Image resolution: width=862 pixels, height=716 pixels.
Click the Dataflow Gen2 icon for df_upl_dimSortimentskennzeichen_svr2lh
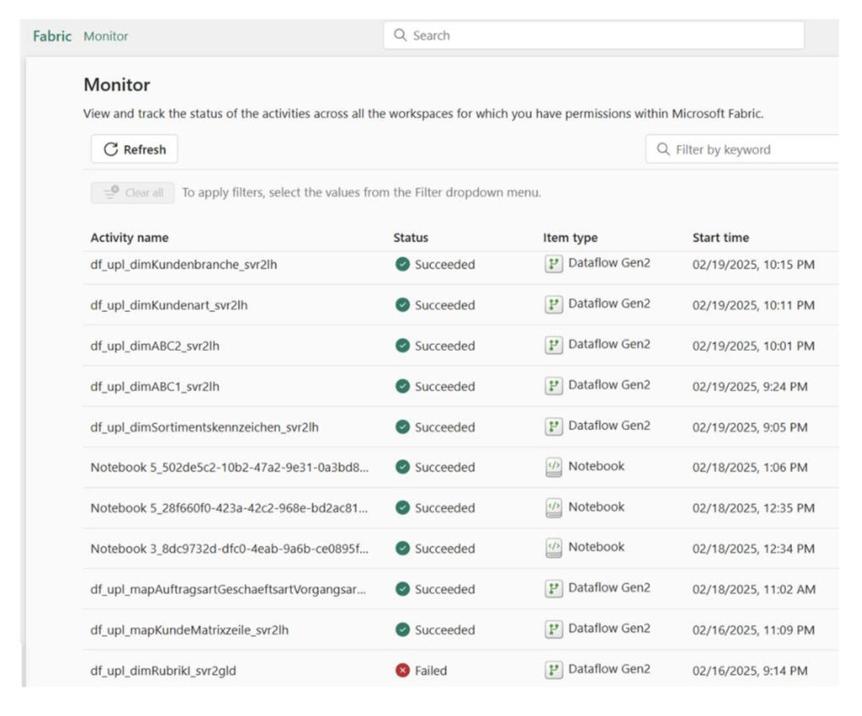point(553,427)
